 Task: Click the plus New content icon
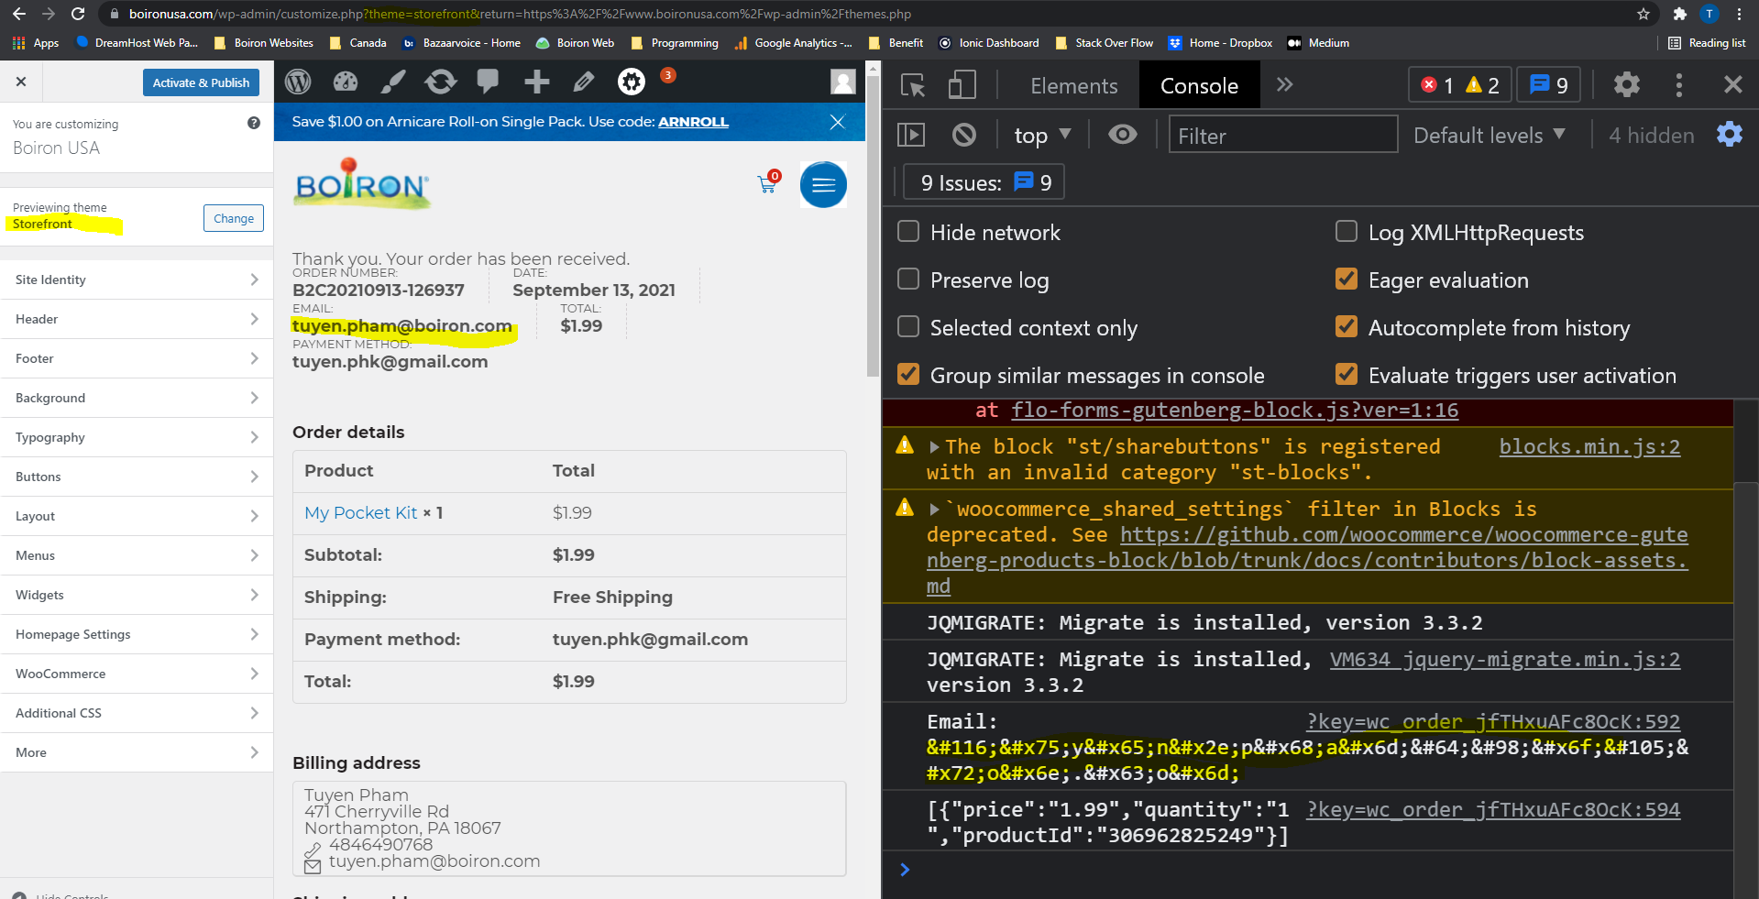536,82
